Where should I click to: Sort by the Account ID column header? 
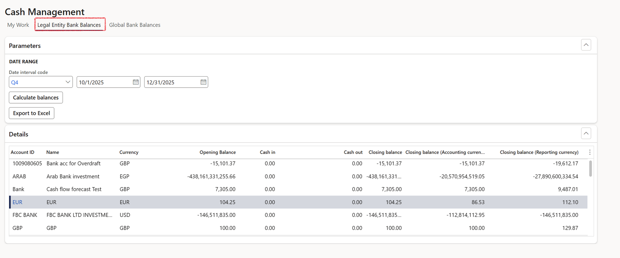click(x=23, y=152)
